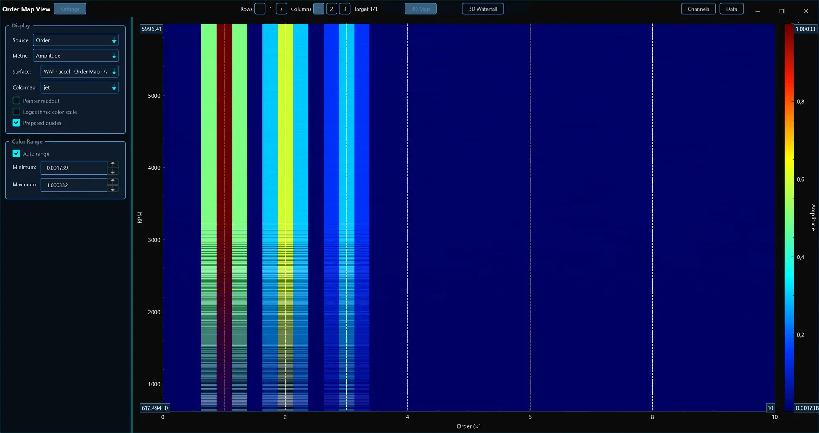Select 2 columns layout
819x433 pixels.
click(332, 9)
